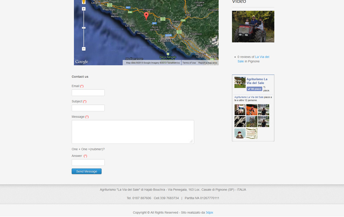Click the 'Licciana Nardi' label on the map
Image resolution: width=344 pixels, height=217 pixels.
200,4
